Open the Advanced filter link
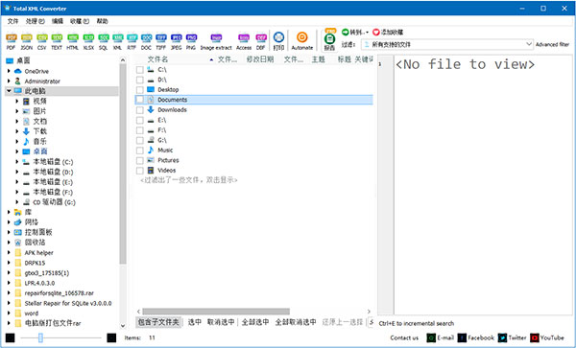Viewport: 576px width, 348px height. click(553, 44)
